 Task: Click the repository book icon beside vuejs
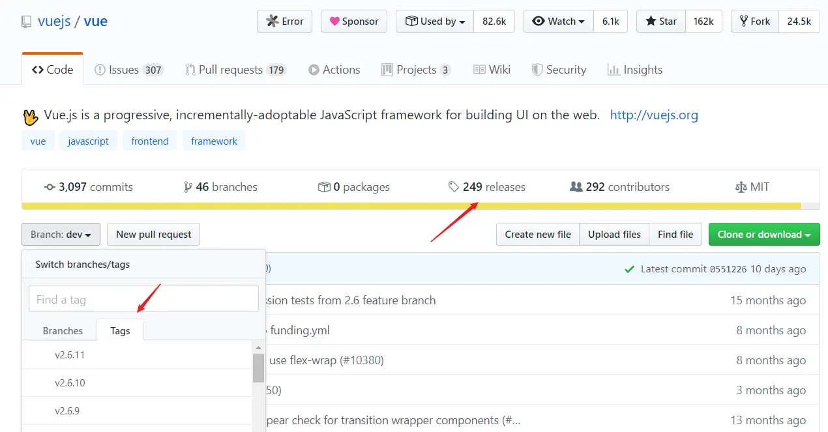coord(26,22)
